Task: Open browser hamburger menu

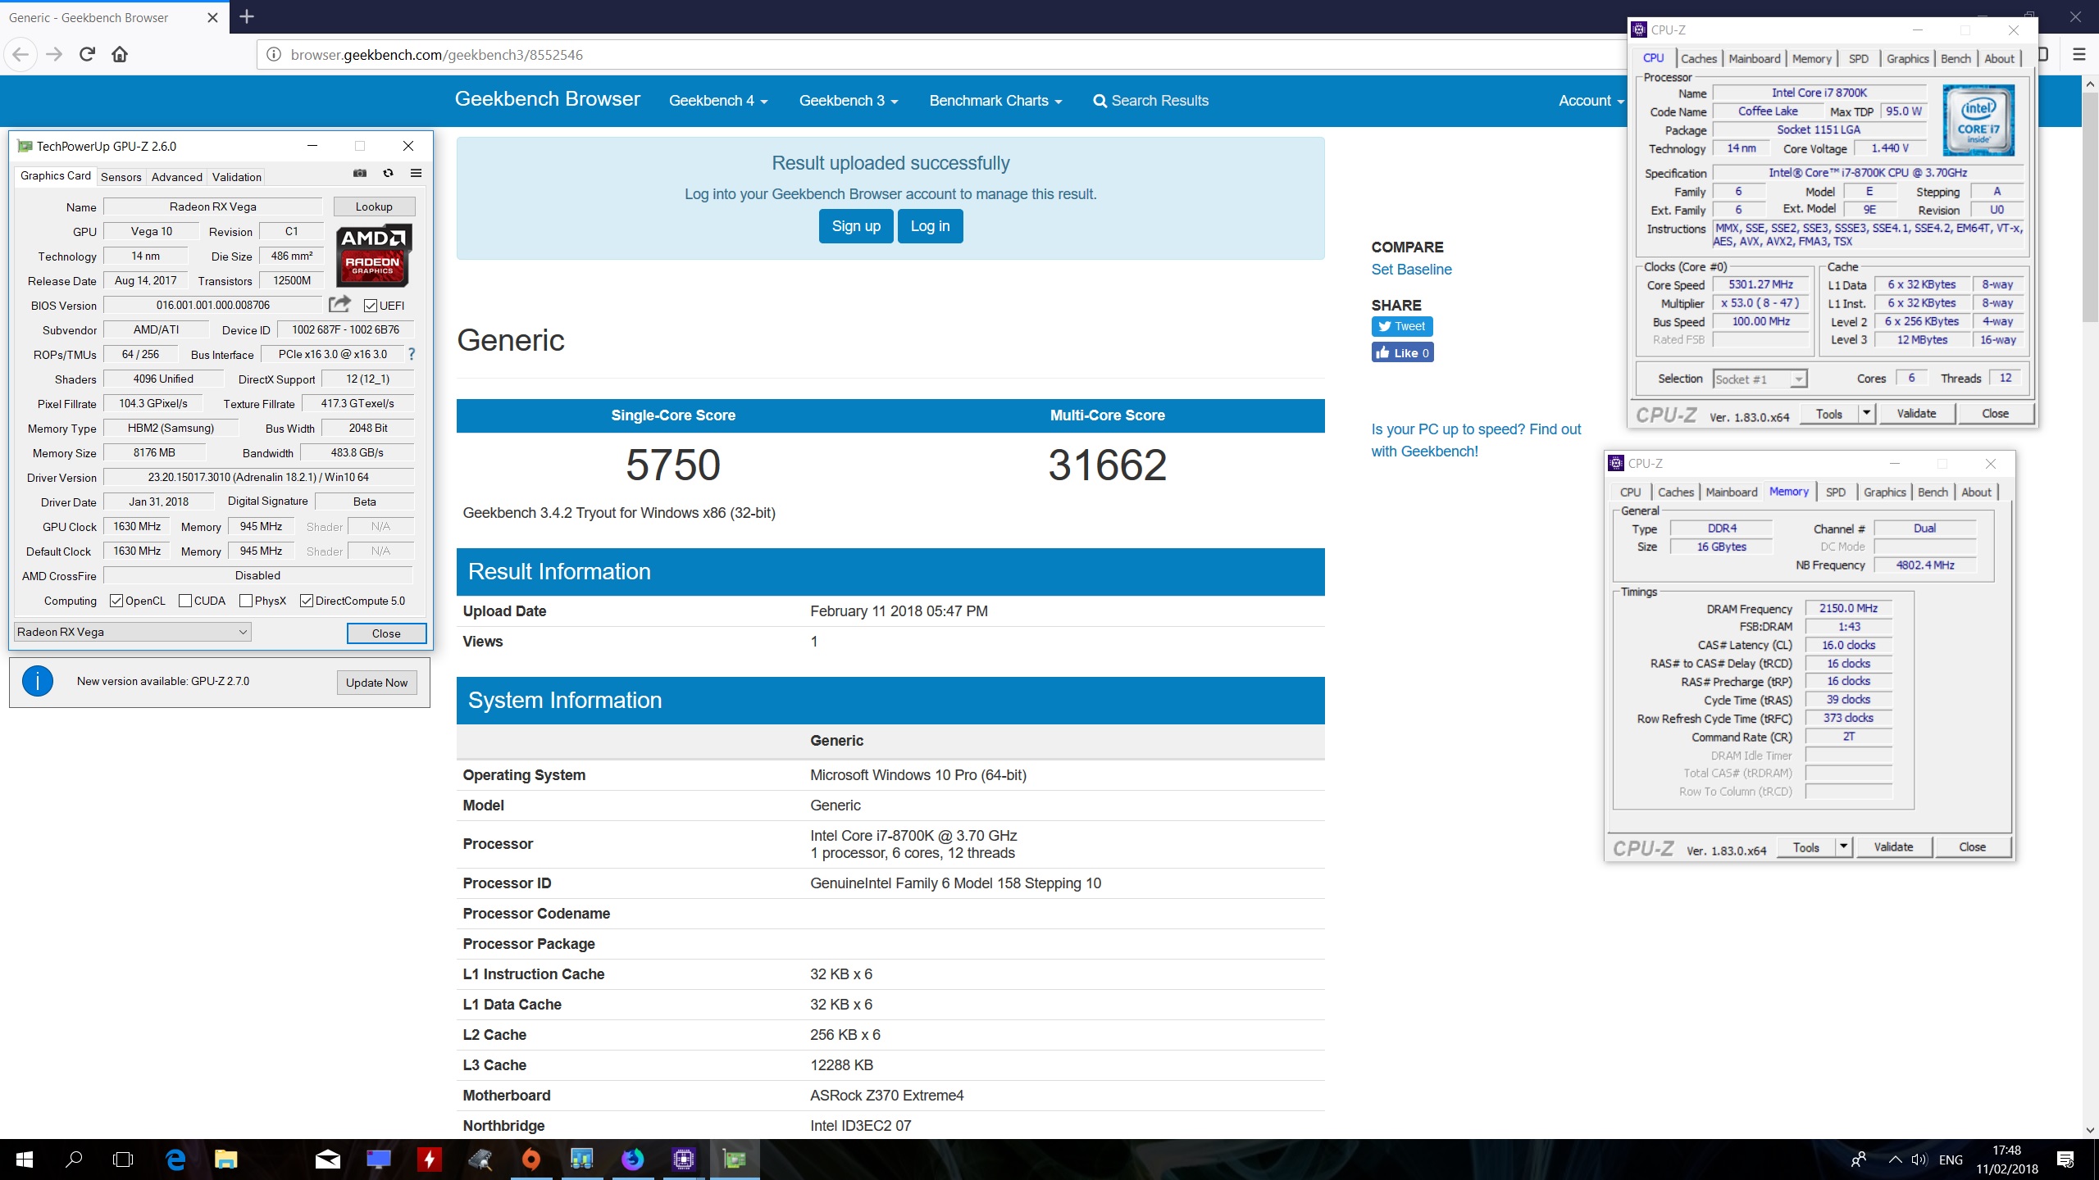Action: [2079, 55]
